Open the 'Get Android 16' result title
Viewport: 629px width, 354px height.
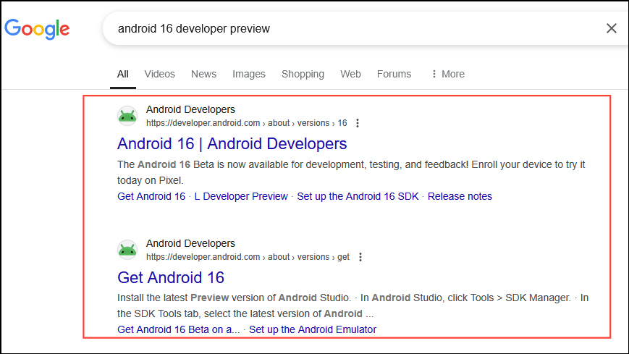click(171, 277)
